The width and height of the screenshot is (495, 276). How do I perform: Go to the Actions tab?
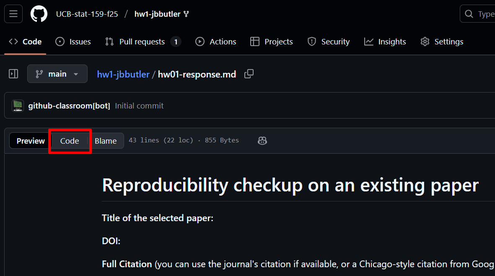216,42
